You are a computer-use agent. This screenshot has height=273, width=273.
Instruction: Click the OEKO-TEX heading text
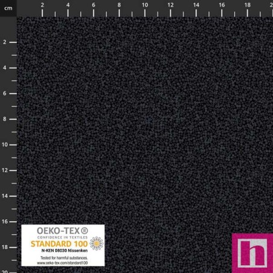(59, 231)
